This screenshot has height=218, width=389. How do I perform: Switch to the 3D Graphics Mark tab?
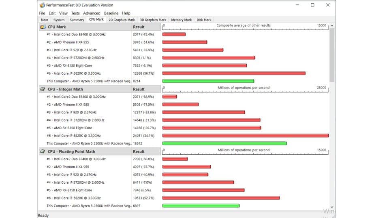pyautogui.click(x=153, y=20)
